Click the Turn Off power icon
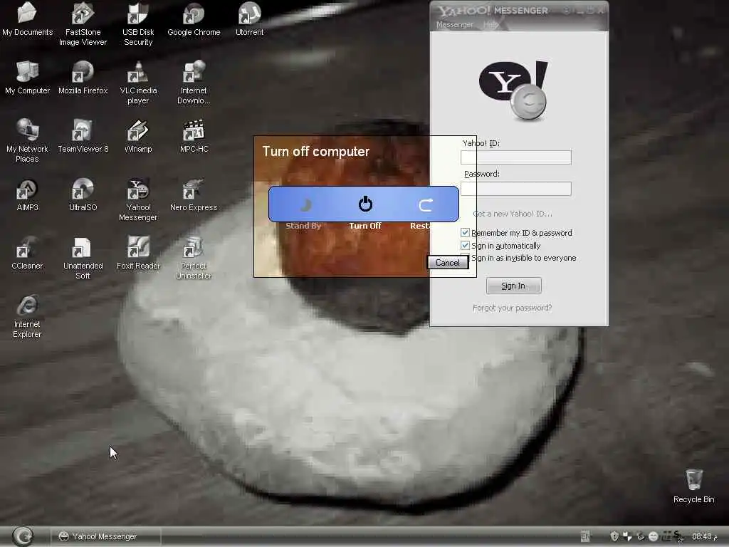729x547 pixels. pyautogui.click(x=365, y=204)
